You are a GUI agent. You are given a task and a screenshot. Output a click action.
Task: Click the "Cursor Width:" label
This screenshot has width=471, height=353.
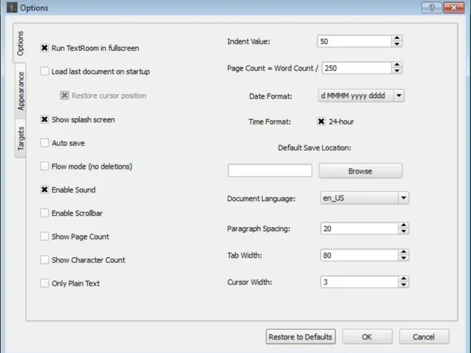click(249, 282)
